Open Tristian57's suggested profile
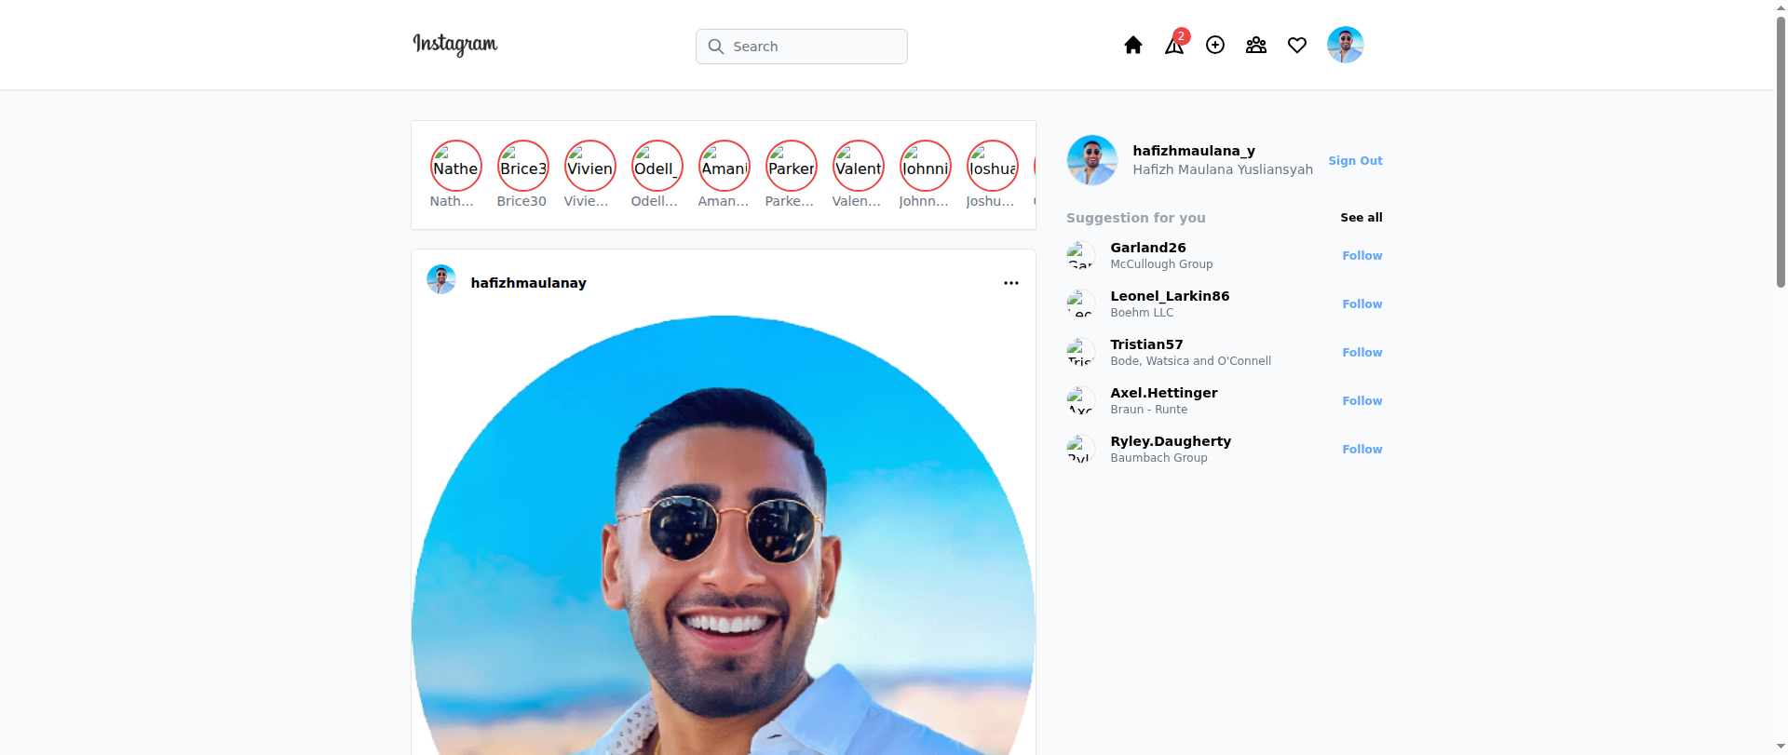1788x755 pixels. [1146, 344]
